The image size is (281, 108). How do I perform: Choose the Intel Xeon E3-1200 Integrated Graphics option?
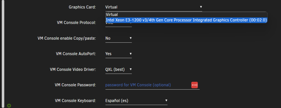[186, 20]
